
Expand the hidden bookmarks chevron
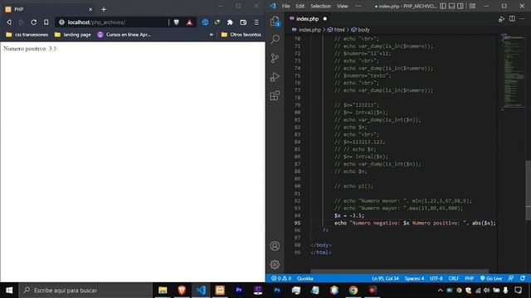(212, 35)
